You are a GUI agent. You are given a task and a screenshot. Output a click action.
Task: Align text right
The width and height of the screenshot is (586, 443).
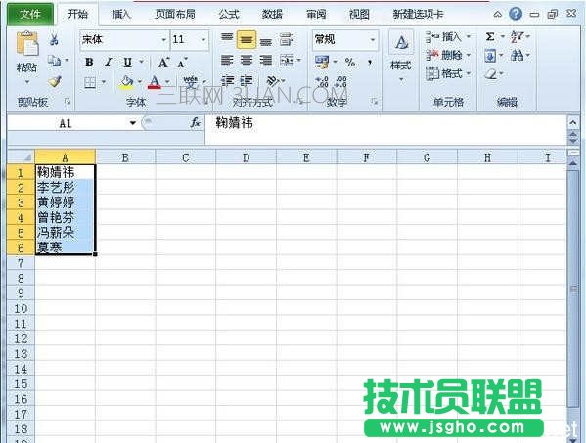[266, 60]
